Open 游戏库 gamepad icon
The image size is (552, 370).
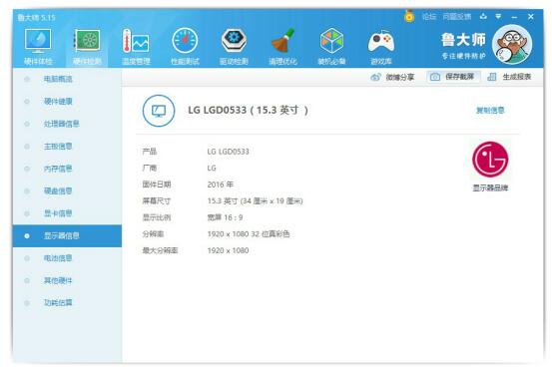[381, 42]
